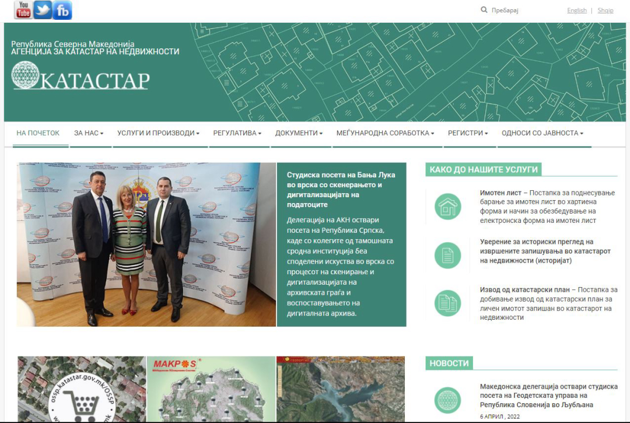Click the document icon beside Уверение за историски преглед
The width and height of the screenshot is (630, 423).
447,256
